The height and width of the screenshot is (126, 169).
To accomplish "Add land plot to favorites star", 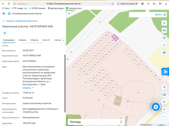I will pos(5,33).
